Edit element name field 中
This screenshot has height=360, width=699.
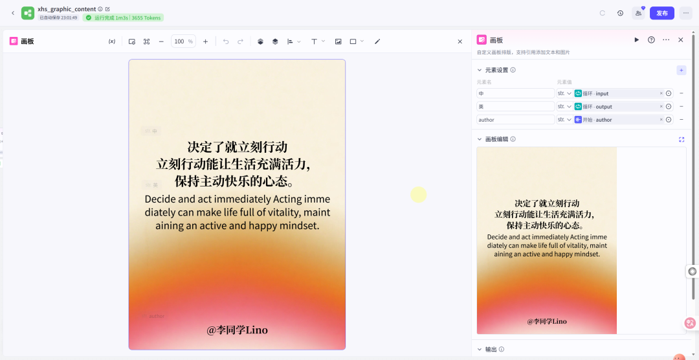point(516,93)
